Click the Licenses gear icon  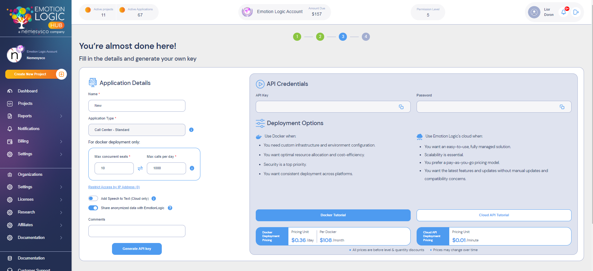[10, 199]
